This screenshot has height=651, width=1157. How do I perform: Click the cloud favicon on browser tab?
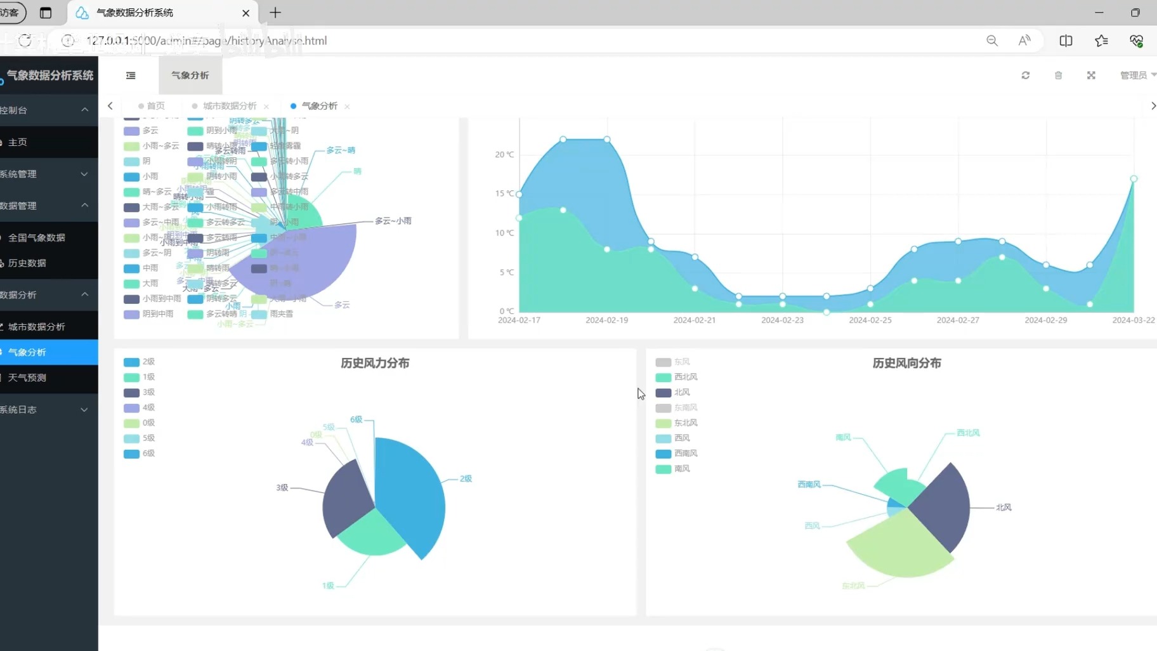[82, 13]
